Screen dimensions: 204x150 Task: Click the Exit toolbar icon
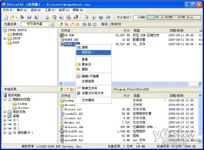tap(108, 17)
